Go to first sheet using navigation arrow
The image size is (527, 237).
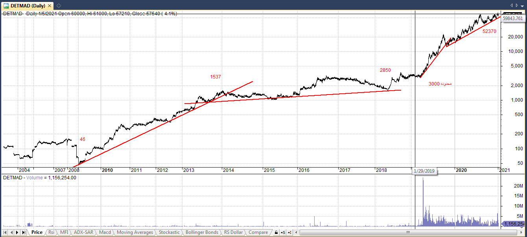5,233
